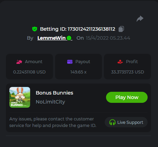The image size is (158, 147).
Task: Click the green online status dot
Action: [69, 38]
